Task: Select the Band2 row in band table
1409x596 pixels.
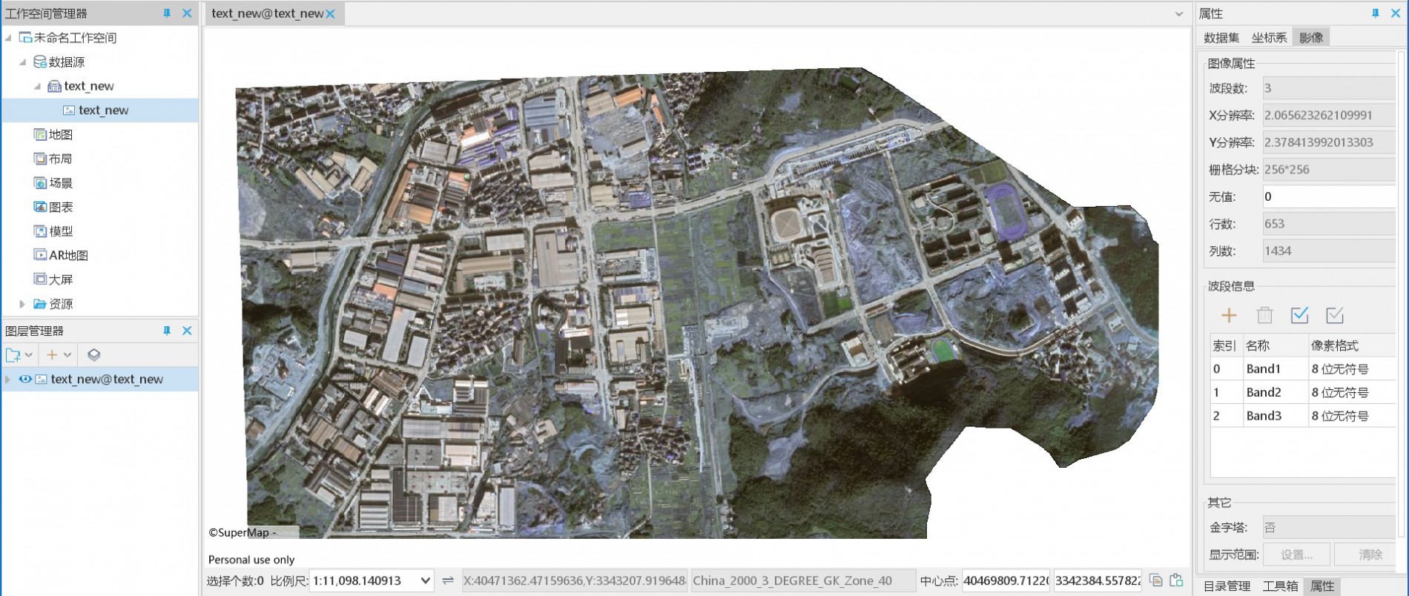Action: [x=1303, y=392]
